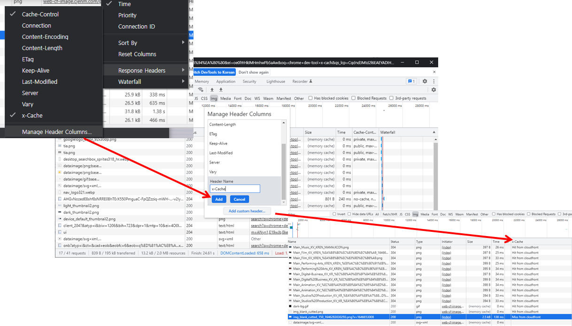This screenshot has height=326, width=572.
Task: Open the DevTools three-dot customize menu
Action: [433, 81]
